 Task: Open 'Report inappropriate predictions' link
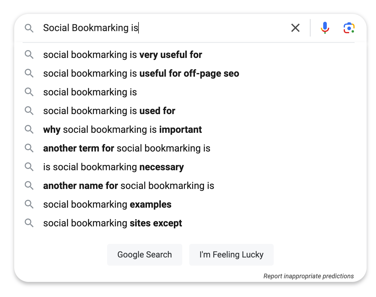(309, 276)
